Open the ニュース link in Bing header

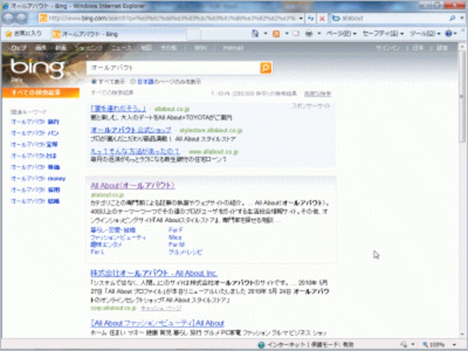121,48
